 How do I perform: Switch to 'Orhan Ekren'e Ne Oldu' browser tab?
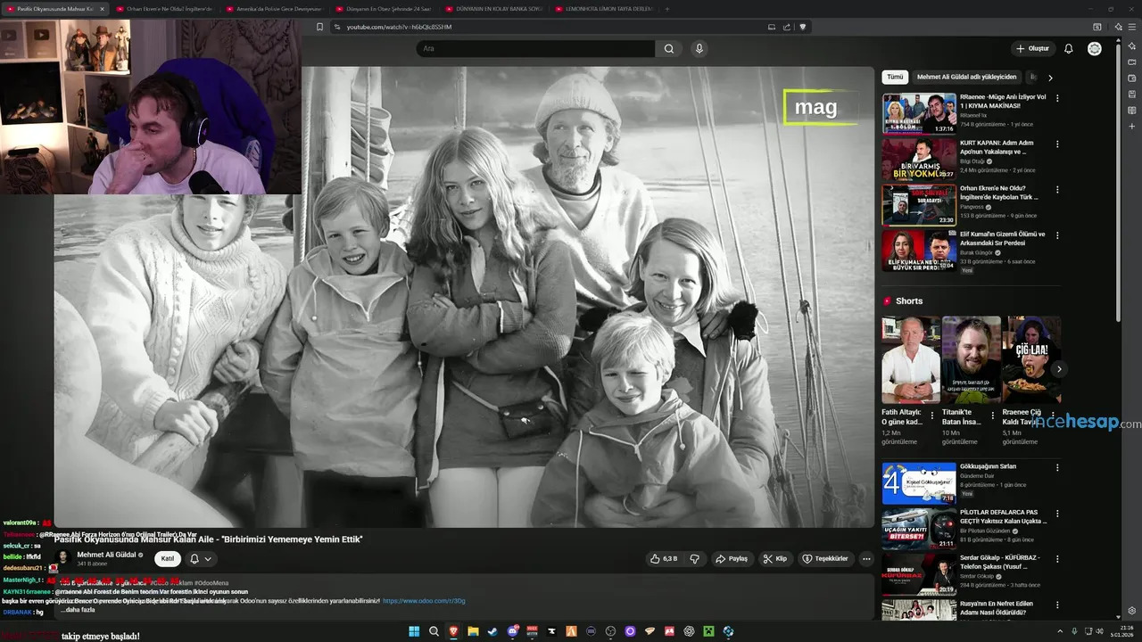[165, 9]
